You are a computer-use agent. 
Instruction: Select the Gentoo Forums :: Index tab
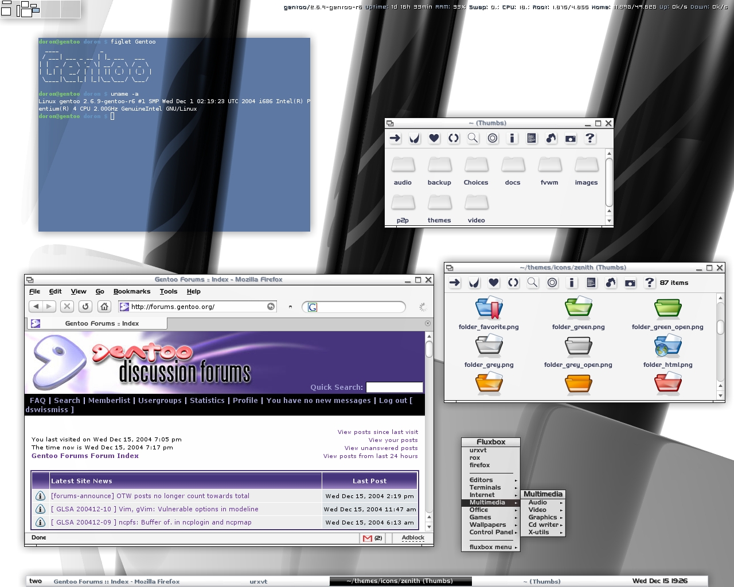pyautogui.click(x=96, y=323)
